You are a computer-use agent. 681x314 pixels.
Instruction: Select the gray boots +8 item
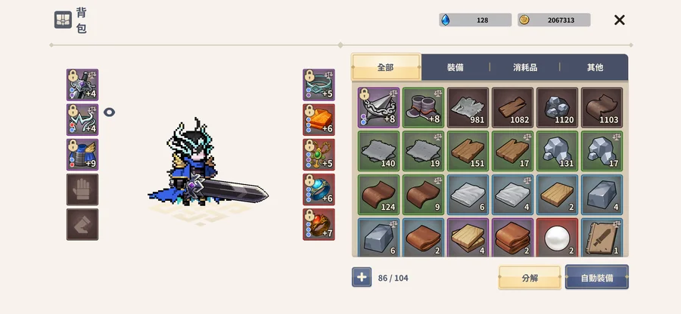424,107
